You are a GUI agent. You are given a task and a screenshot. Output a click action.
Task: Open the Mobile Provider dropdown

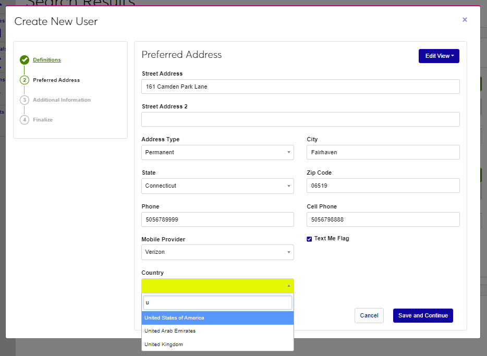217,252
